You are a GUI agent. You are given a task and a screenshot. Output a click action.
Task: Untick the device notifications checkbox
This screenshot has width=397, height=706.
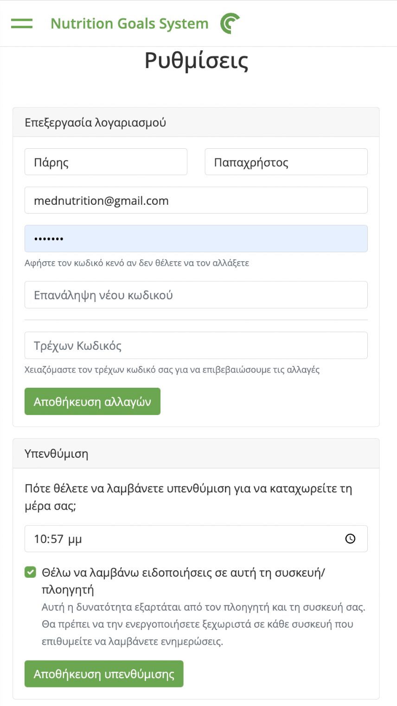click(x=30, y=572)
